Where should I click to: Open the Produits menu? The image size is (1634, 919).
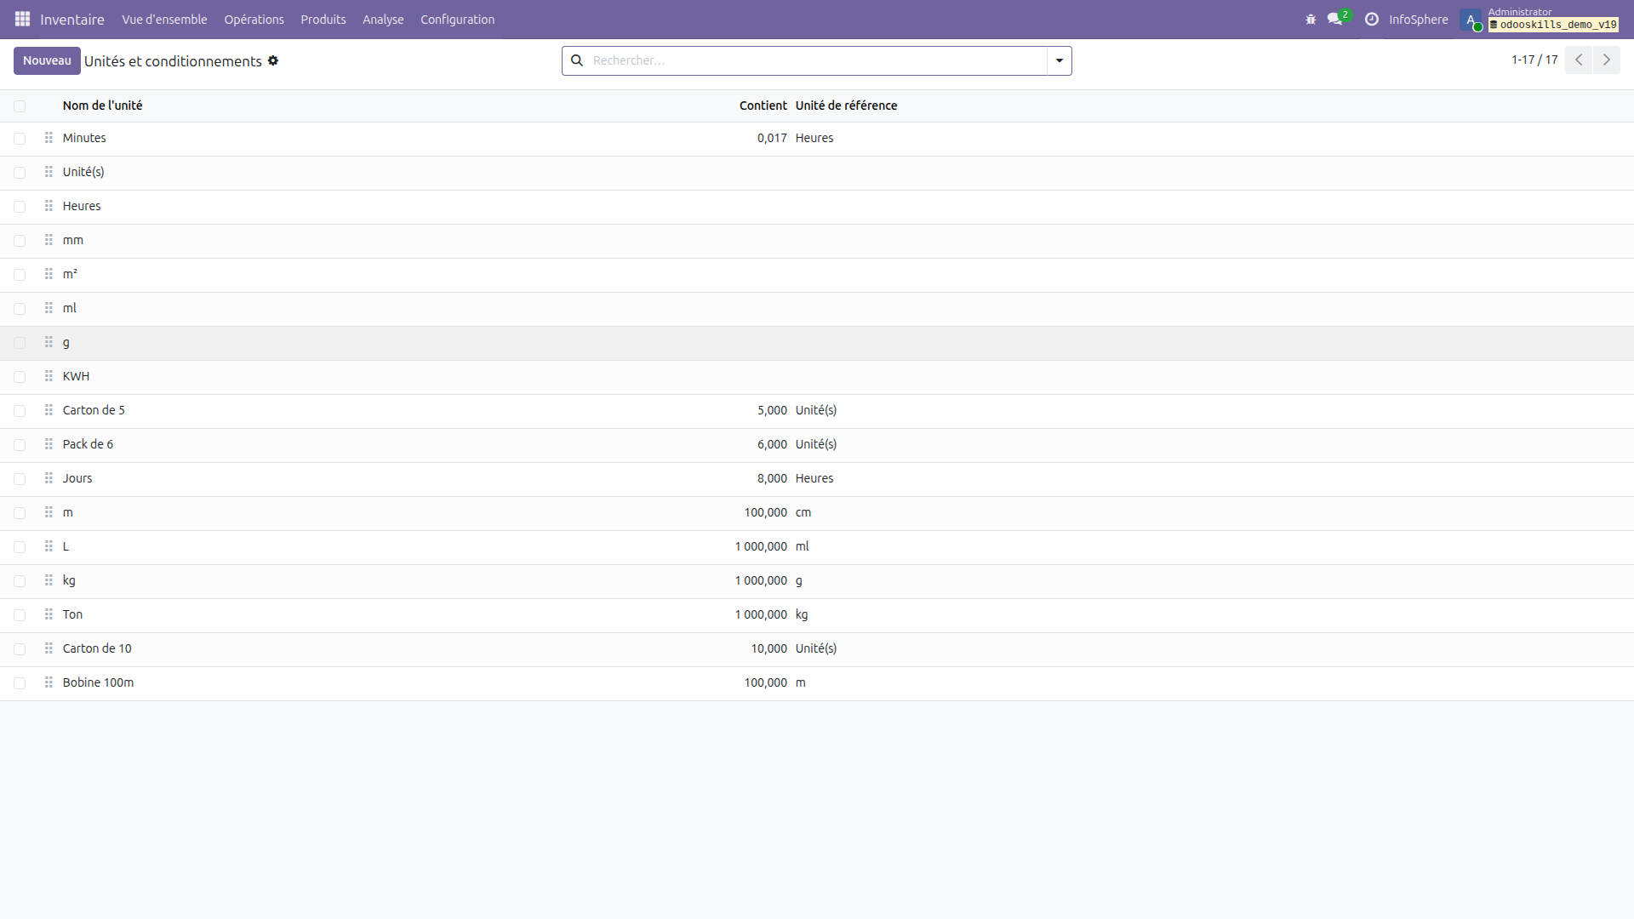(323, 19)
